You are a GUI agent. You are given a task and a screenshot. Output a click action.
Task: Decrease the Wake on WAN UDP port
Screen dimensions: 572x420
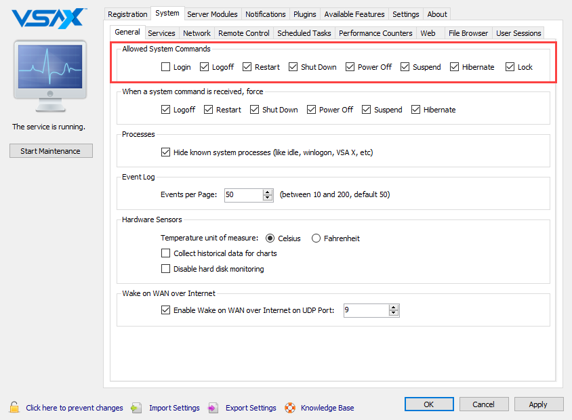394,313
